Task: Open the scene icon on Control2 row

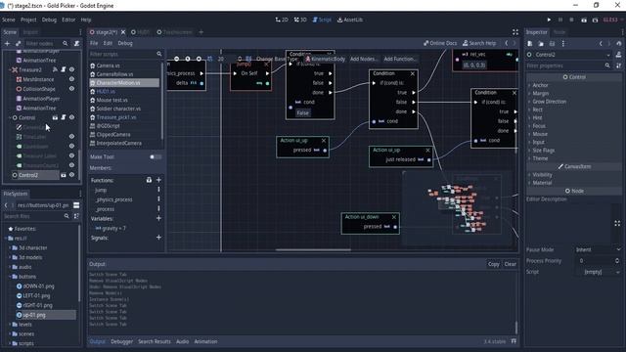Action: (x=63, y=175)
